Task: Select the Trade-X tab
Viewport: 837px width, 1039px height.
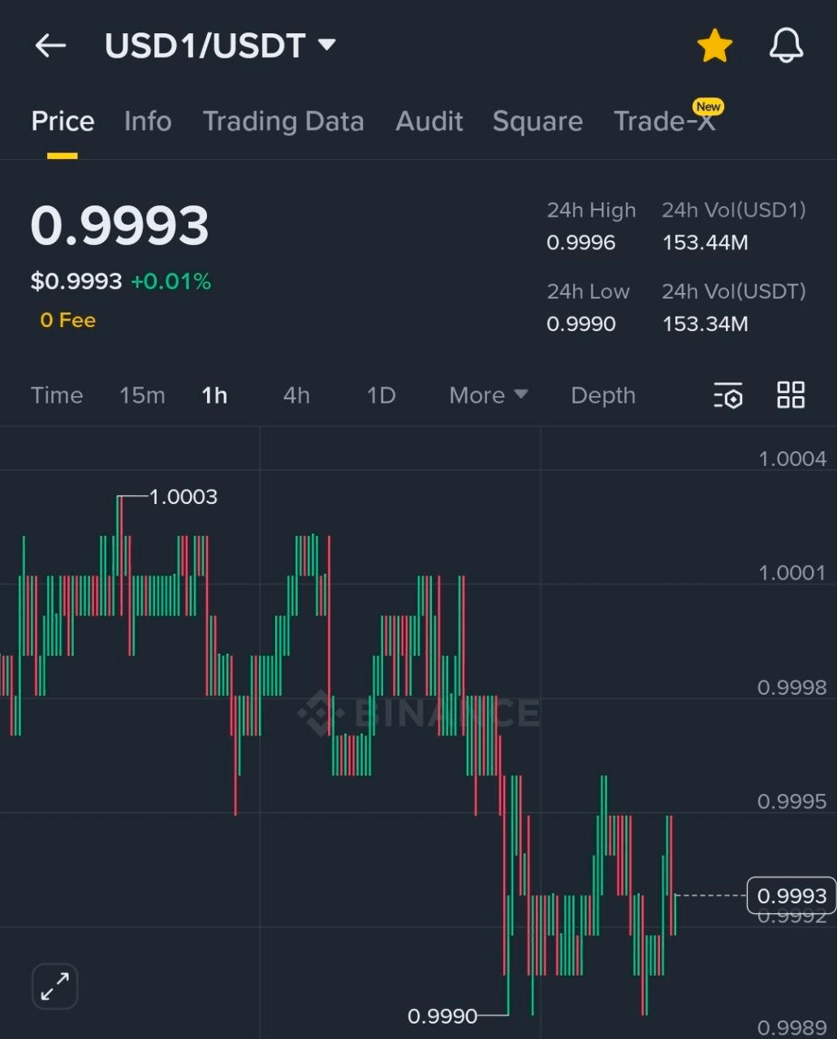Action: pyautogui.click(x=664, y=122)
